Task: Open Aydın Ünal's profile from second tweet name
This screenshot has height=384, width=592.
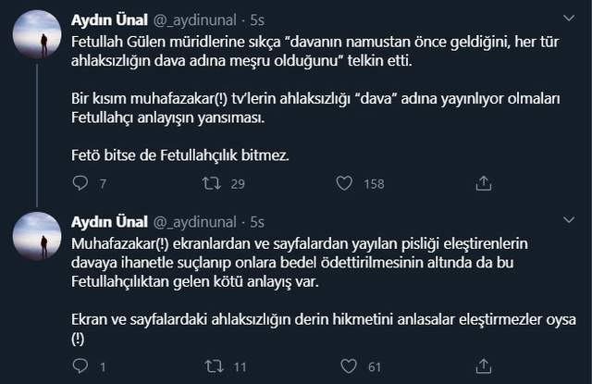Action: coord(110,222)
